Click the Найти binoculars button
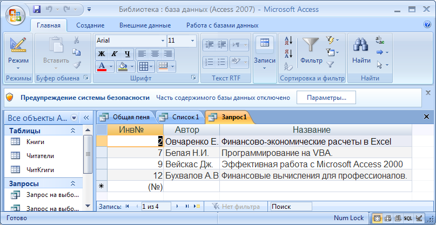Image resolution: width=436 pixels, height=225 pixels. [361, 51]
